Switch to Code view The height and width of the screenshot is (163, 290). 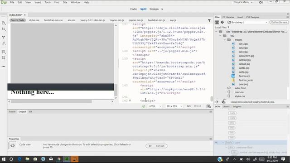133,9
